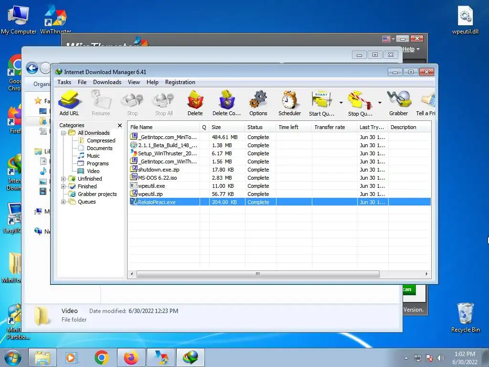Open Windows Explorer from the taskbar
This screenshot has width=489, height=367.
click(x=43, y=357)
